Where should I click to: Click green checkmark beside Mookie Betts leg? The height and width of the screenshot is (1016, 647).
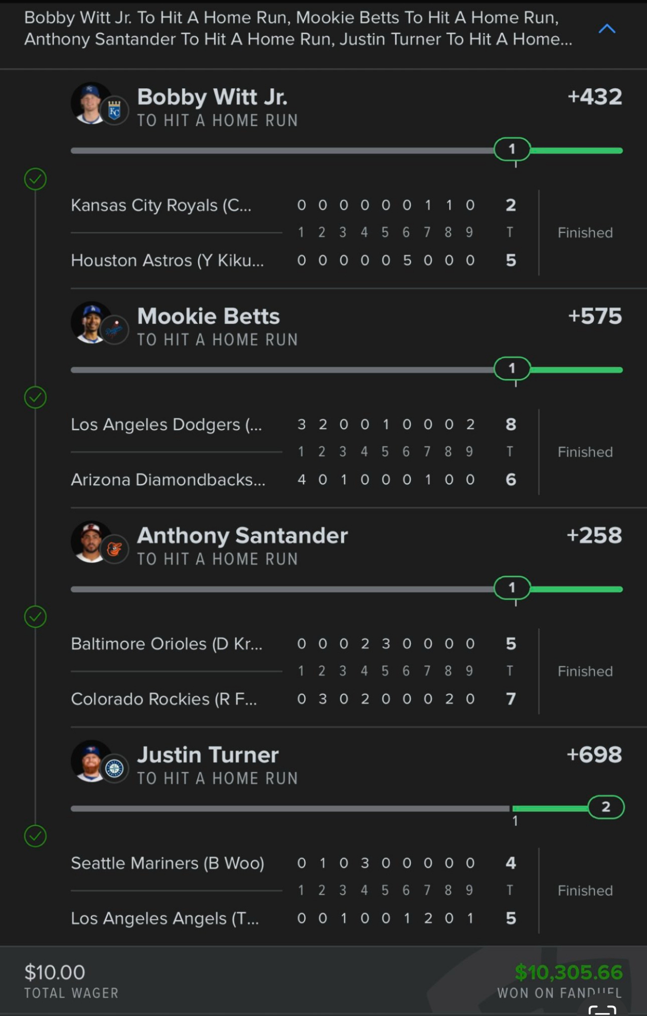(35, 397)
